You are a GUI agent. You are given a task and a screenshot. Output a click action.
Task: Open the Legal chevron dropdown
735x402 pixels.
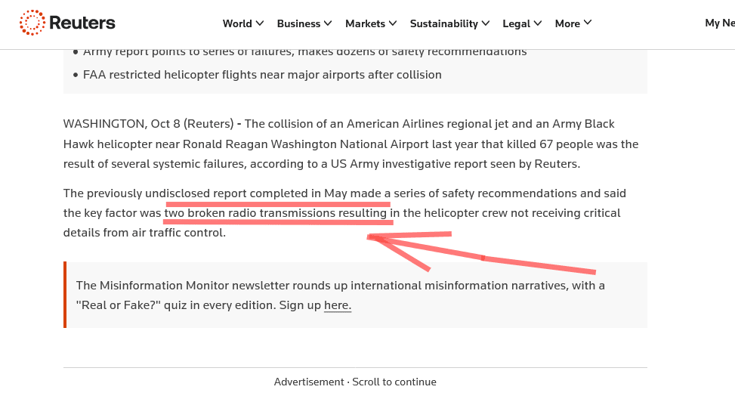538,23
